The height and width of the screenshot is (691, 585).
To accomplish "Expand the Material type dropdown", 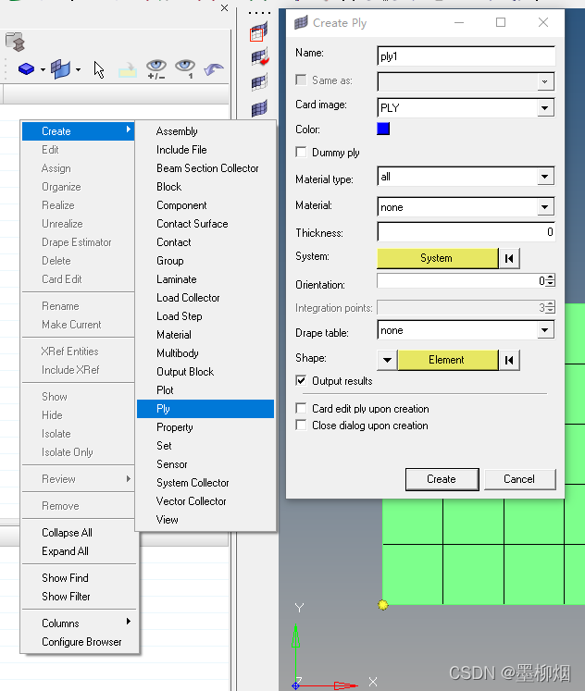I will [545, 176].
